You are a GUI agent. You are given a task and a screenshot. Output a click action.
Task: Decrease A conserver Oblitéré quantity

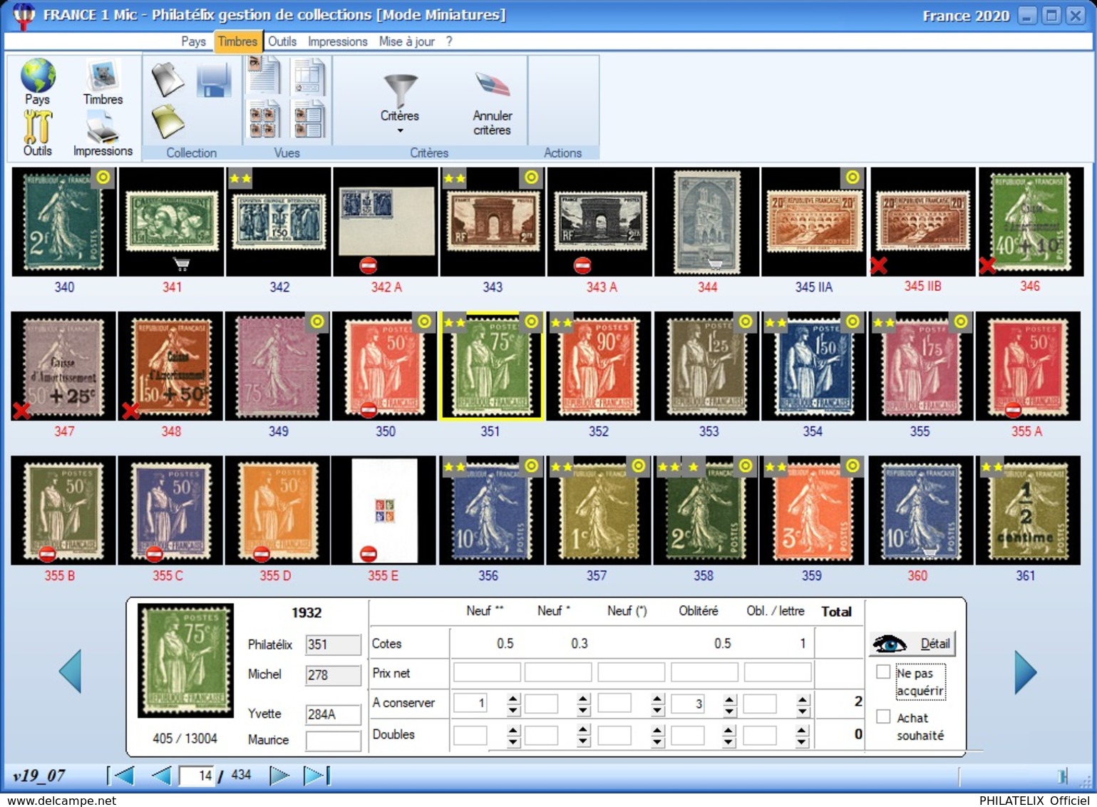tap(728, 710)
